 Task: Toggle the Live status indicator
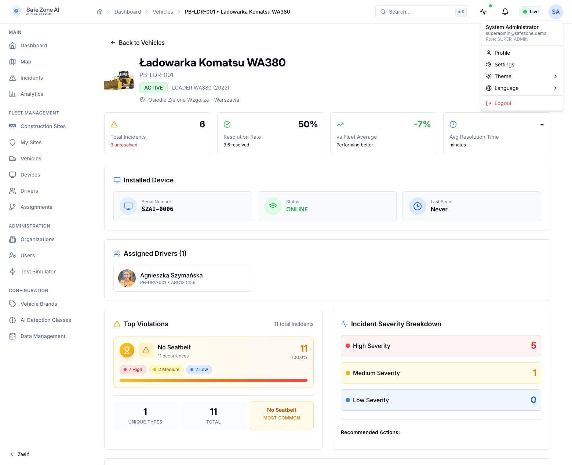coord(531,12)
